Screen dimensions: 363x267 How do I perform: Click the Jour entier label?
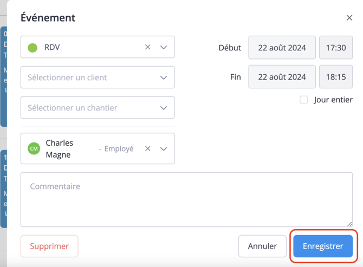[x=333, y=100]
